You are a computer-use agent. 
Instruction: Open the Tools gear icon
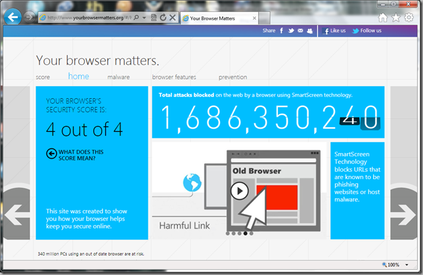pos(409,18)
